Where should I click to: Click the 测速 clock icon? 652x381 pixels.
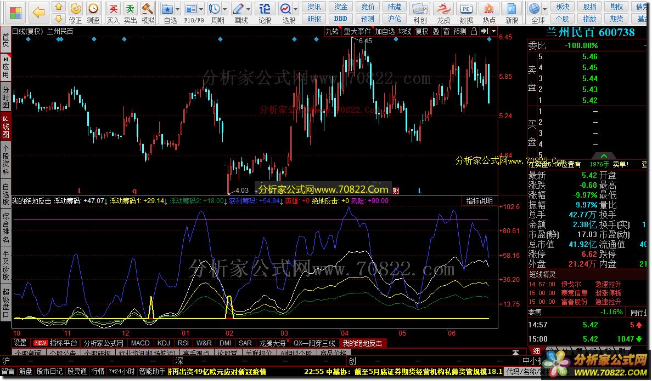(93, 8)
